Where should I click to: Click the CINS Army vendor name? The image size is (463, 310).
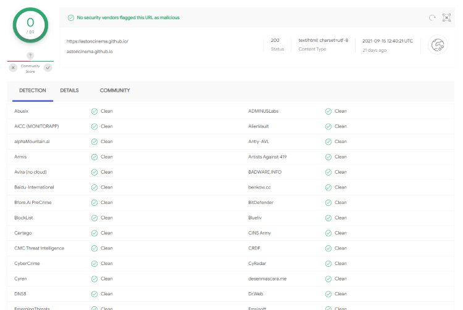coord(259,233)
